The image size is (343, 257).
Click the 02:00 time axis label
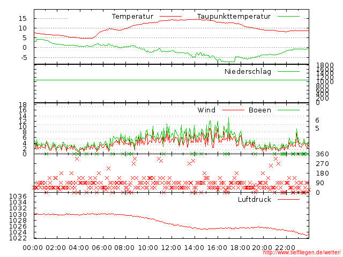[56, 248]
